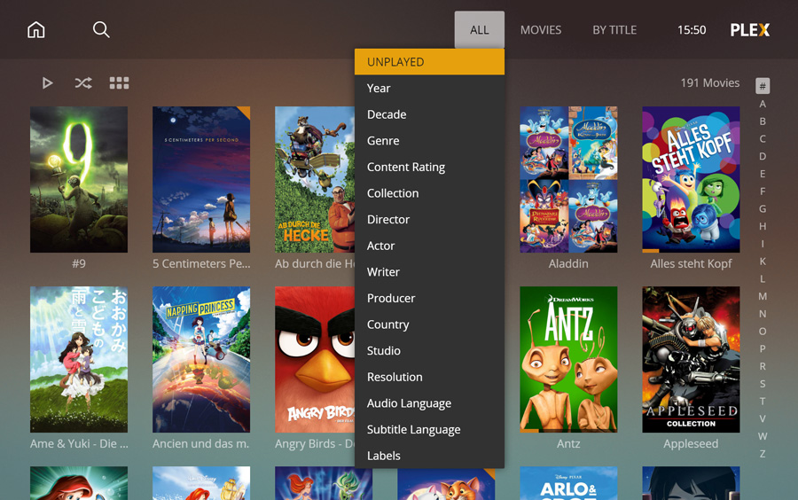Open the #9 movie poster
Image resolution: width=798 pixels, height=500 pixels.
(x=79, y=180)
